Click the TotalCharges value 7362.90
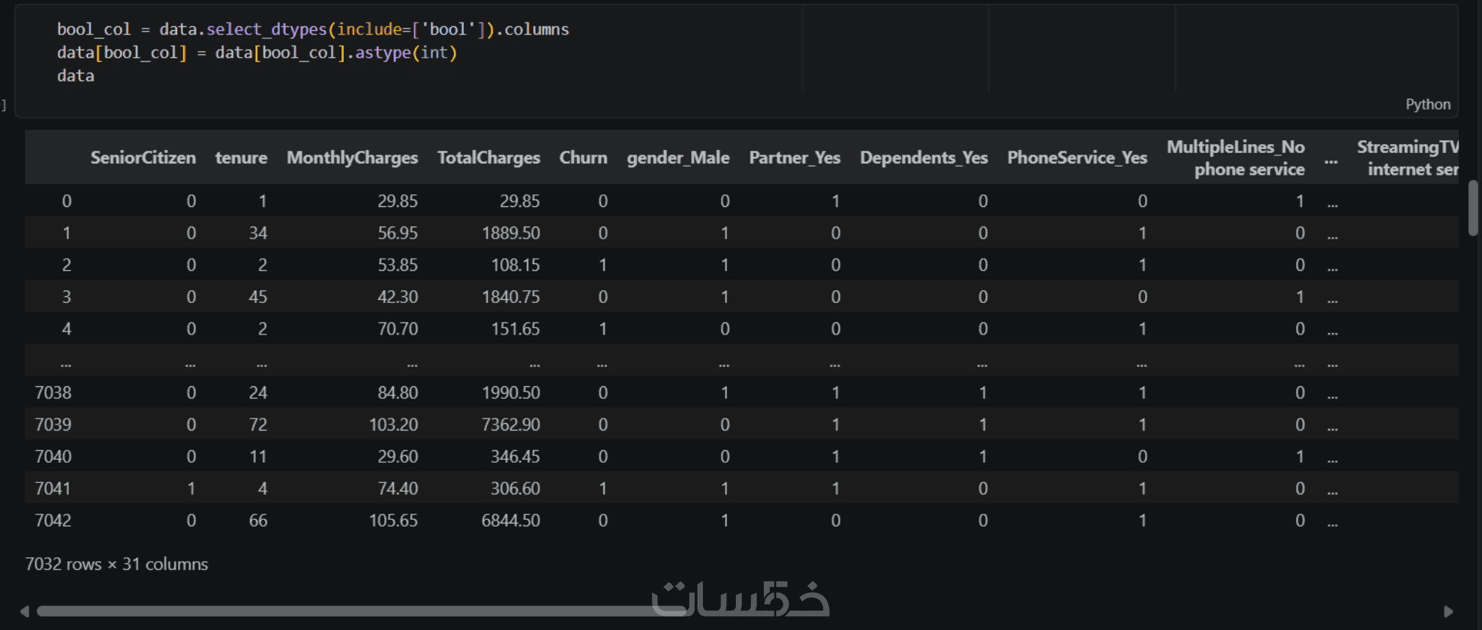The image size is (1482, 630). 510,424
